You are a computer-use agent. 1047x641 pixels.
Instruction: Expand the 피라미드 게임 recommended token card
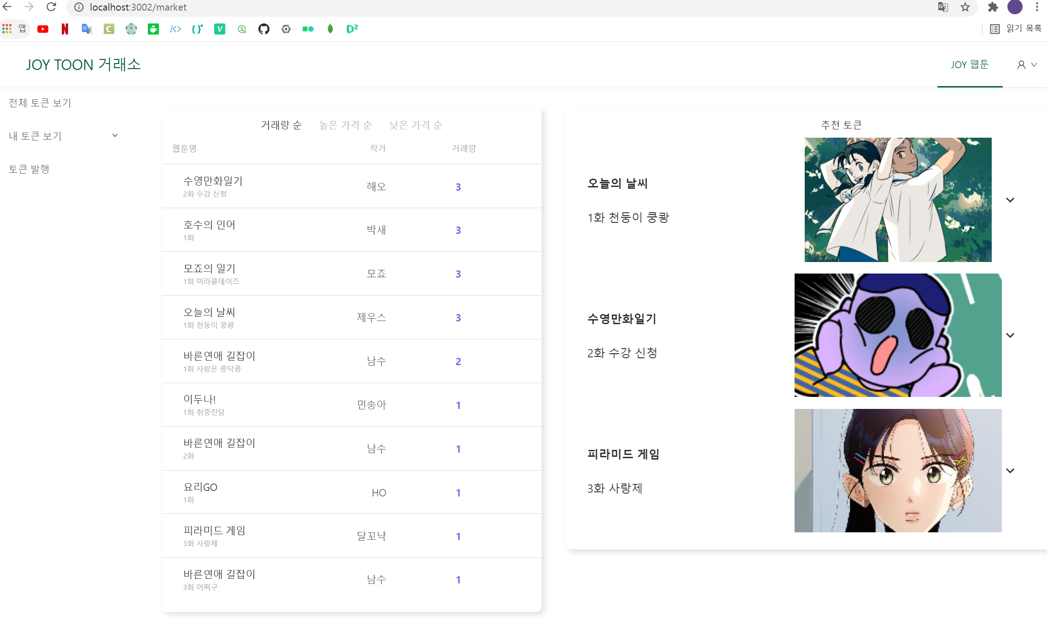[1011, 470]
